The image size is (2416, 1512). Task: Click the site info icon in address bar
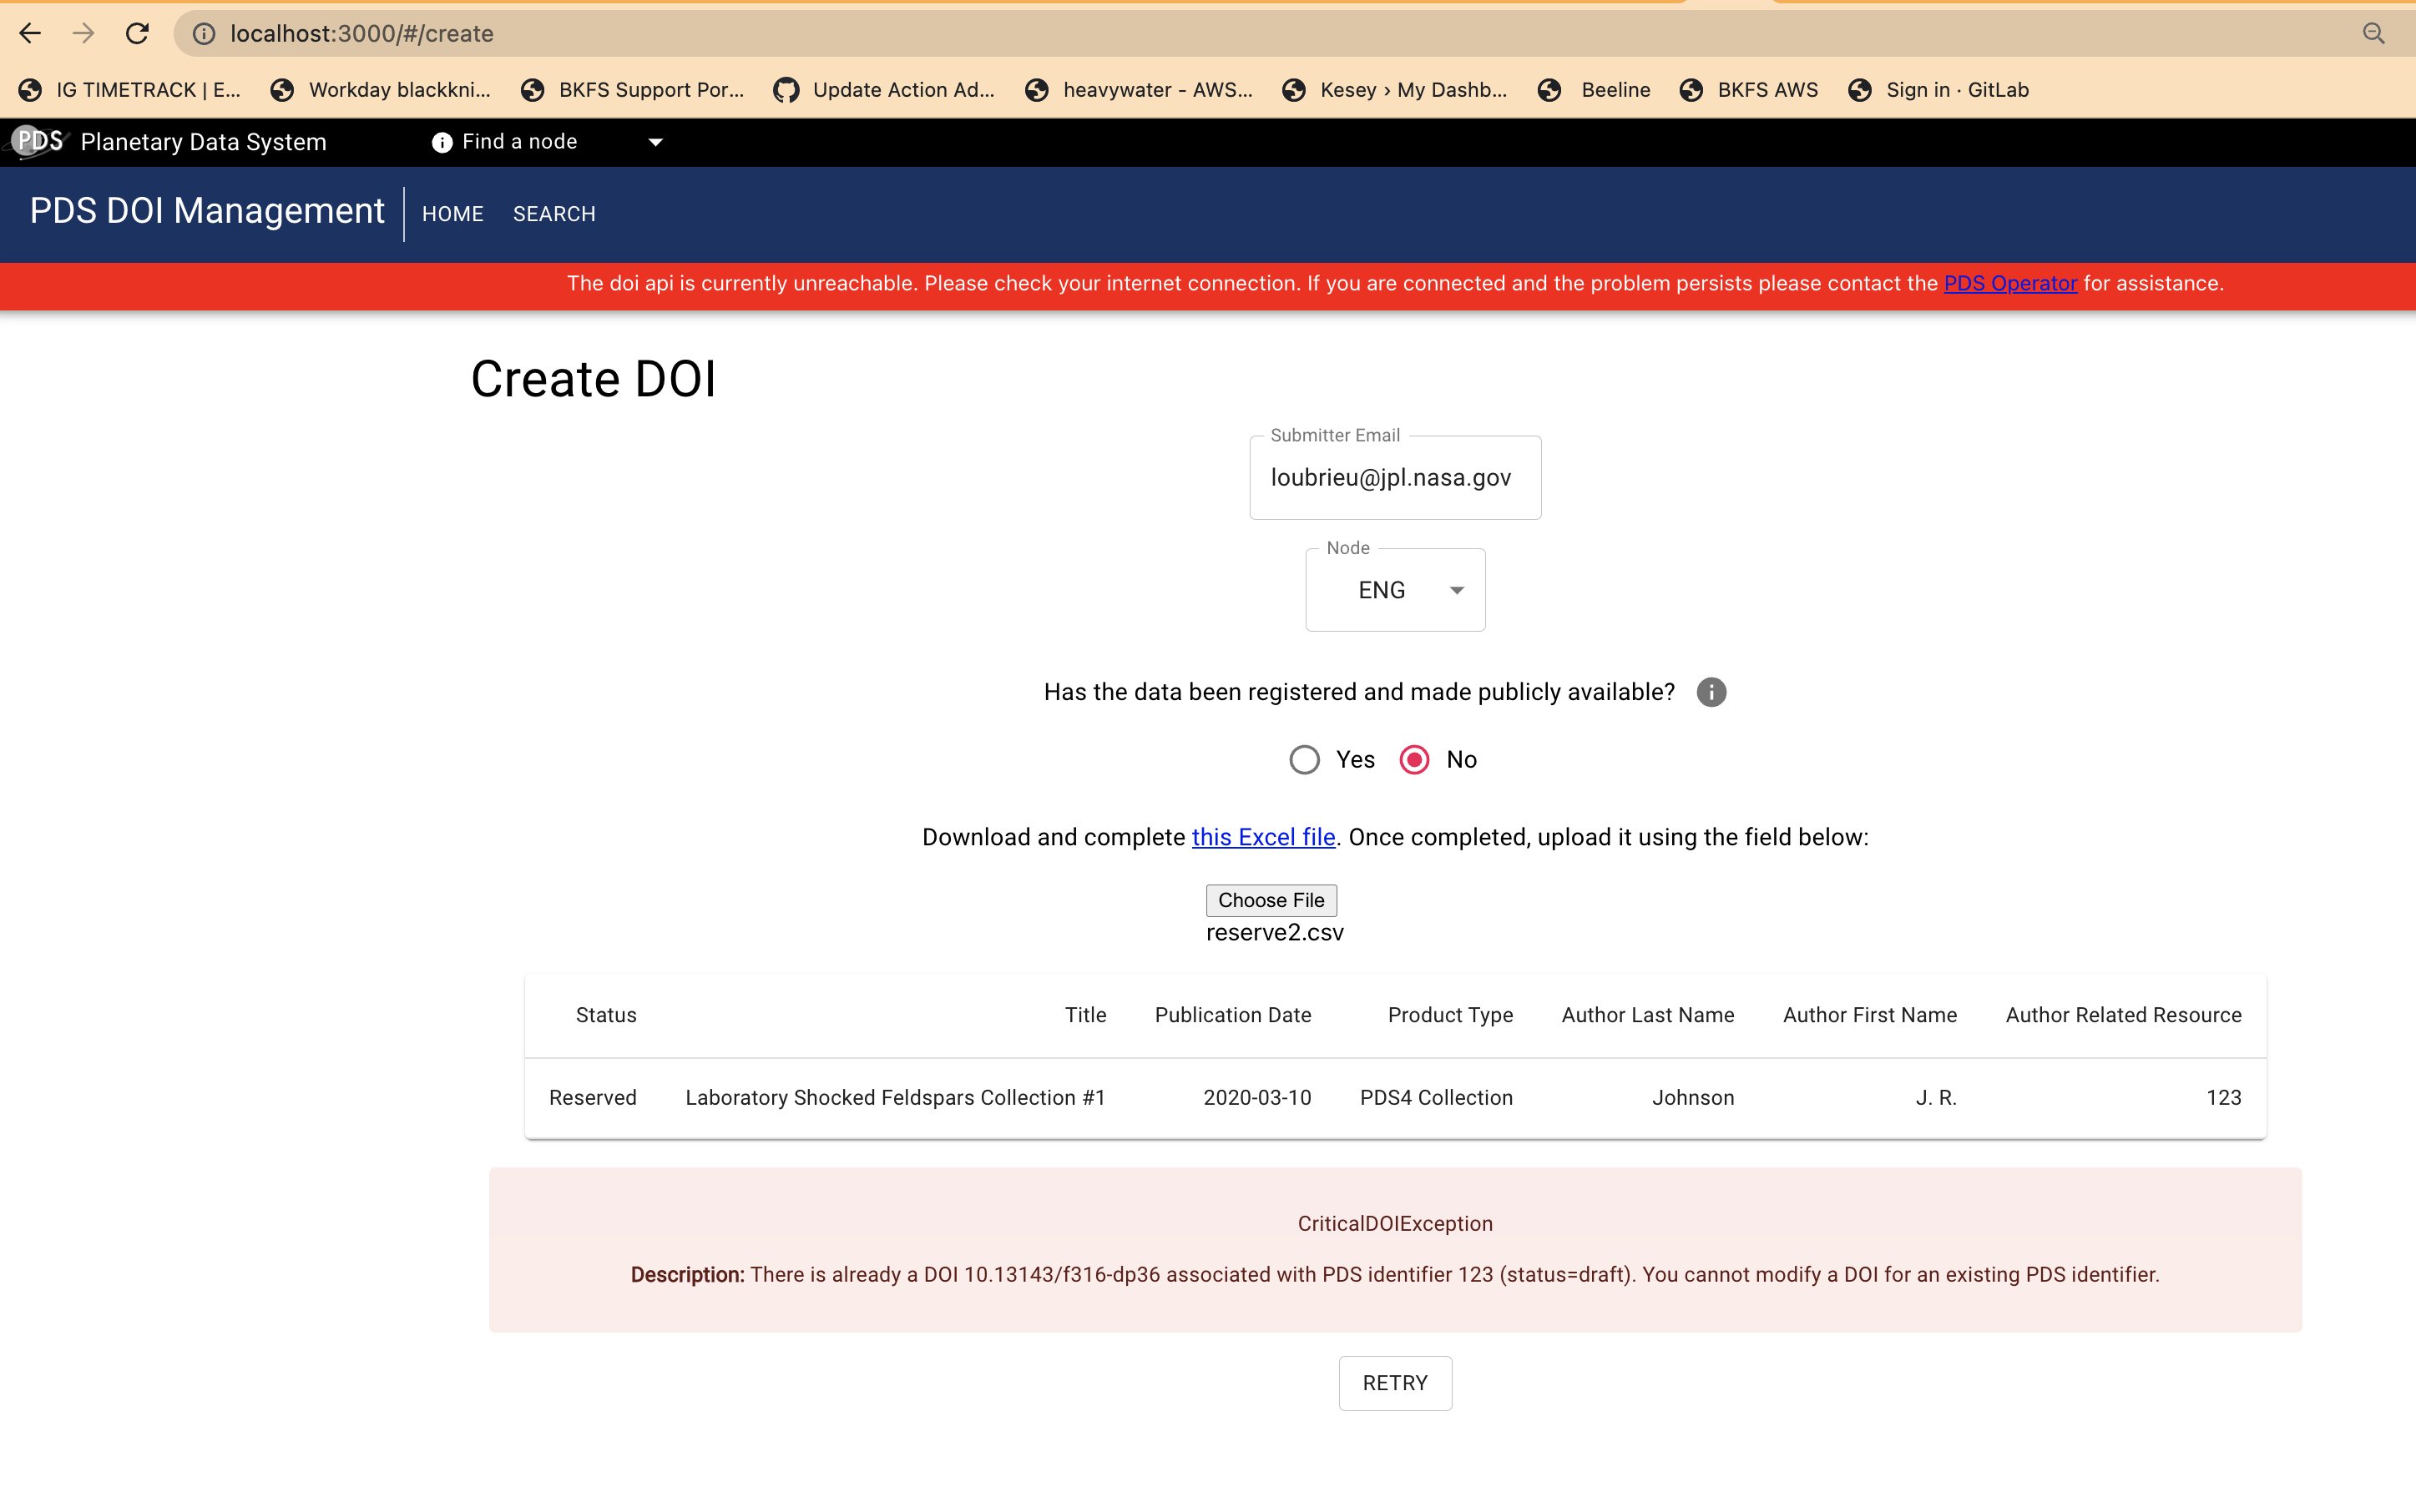(204, 34)
